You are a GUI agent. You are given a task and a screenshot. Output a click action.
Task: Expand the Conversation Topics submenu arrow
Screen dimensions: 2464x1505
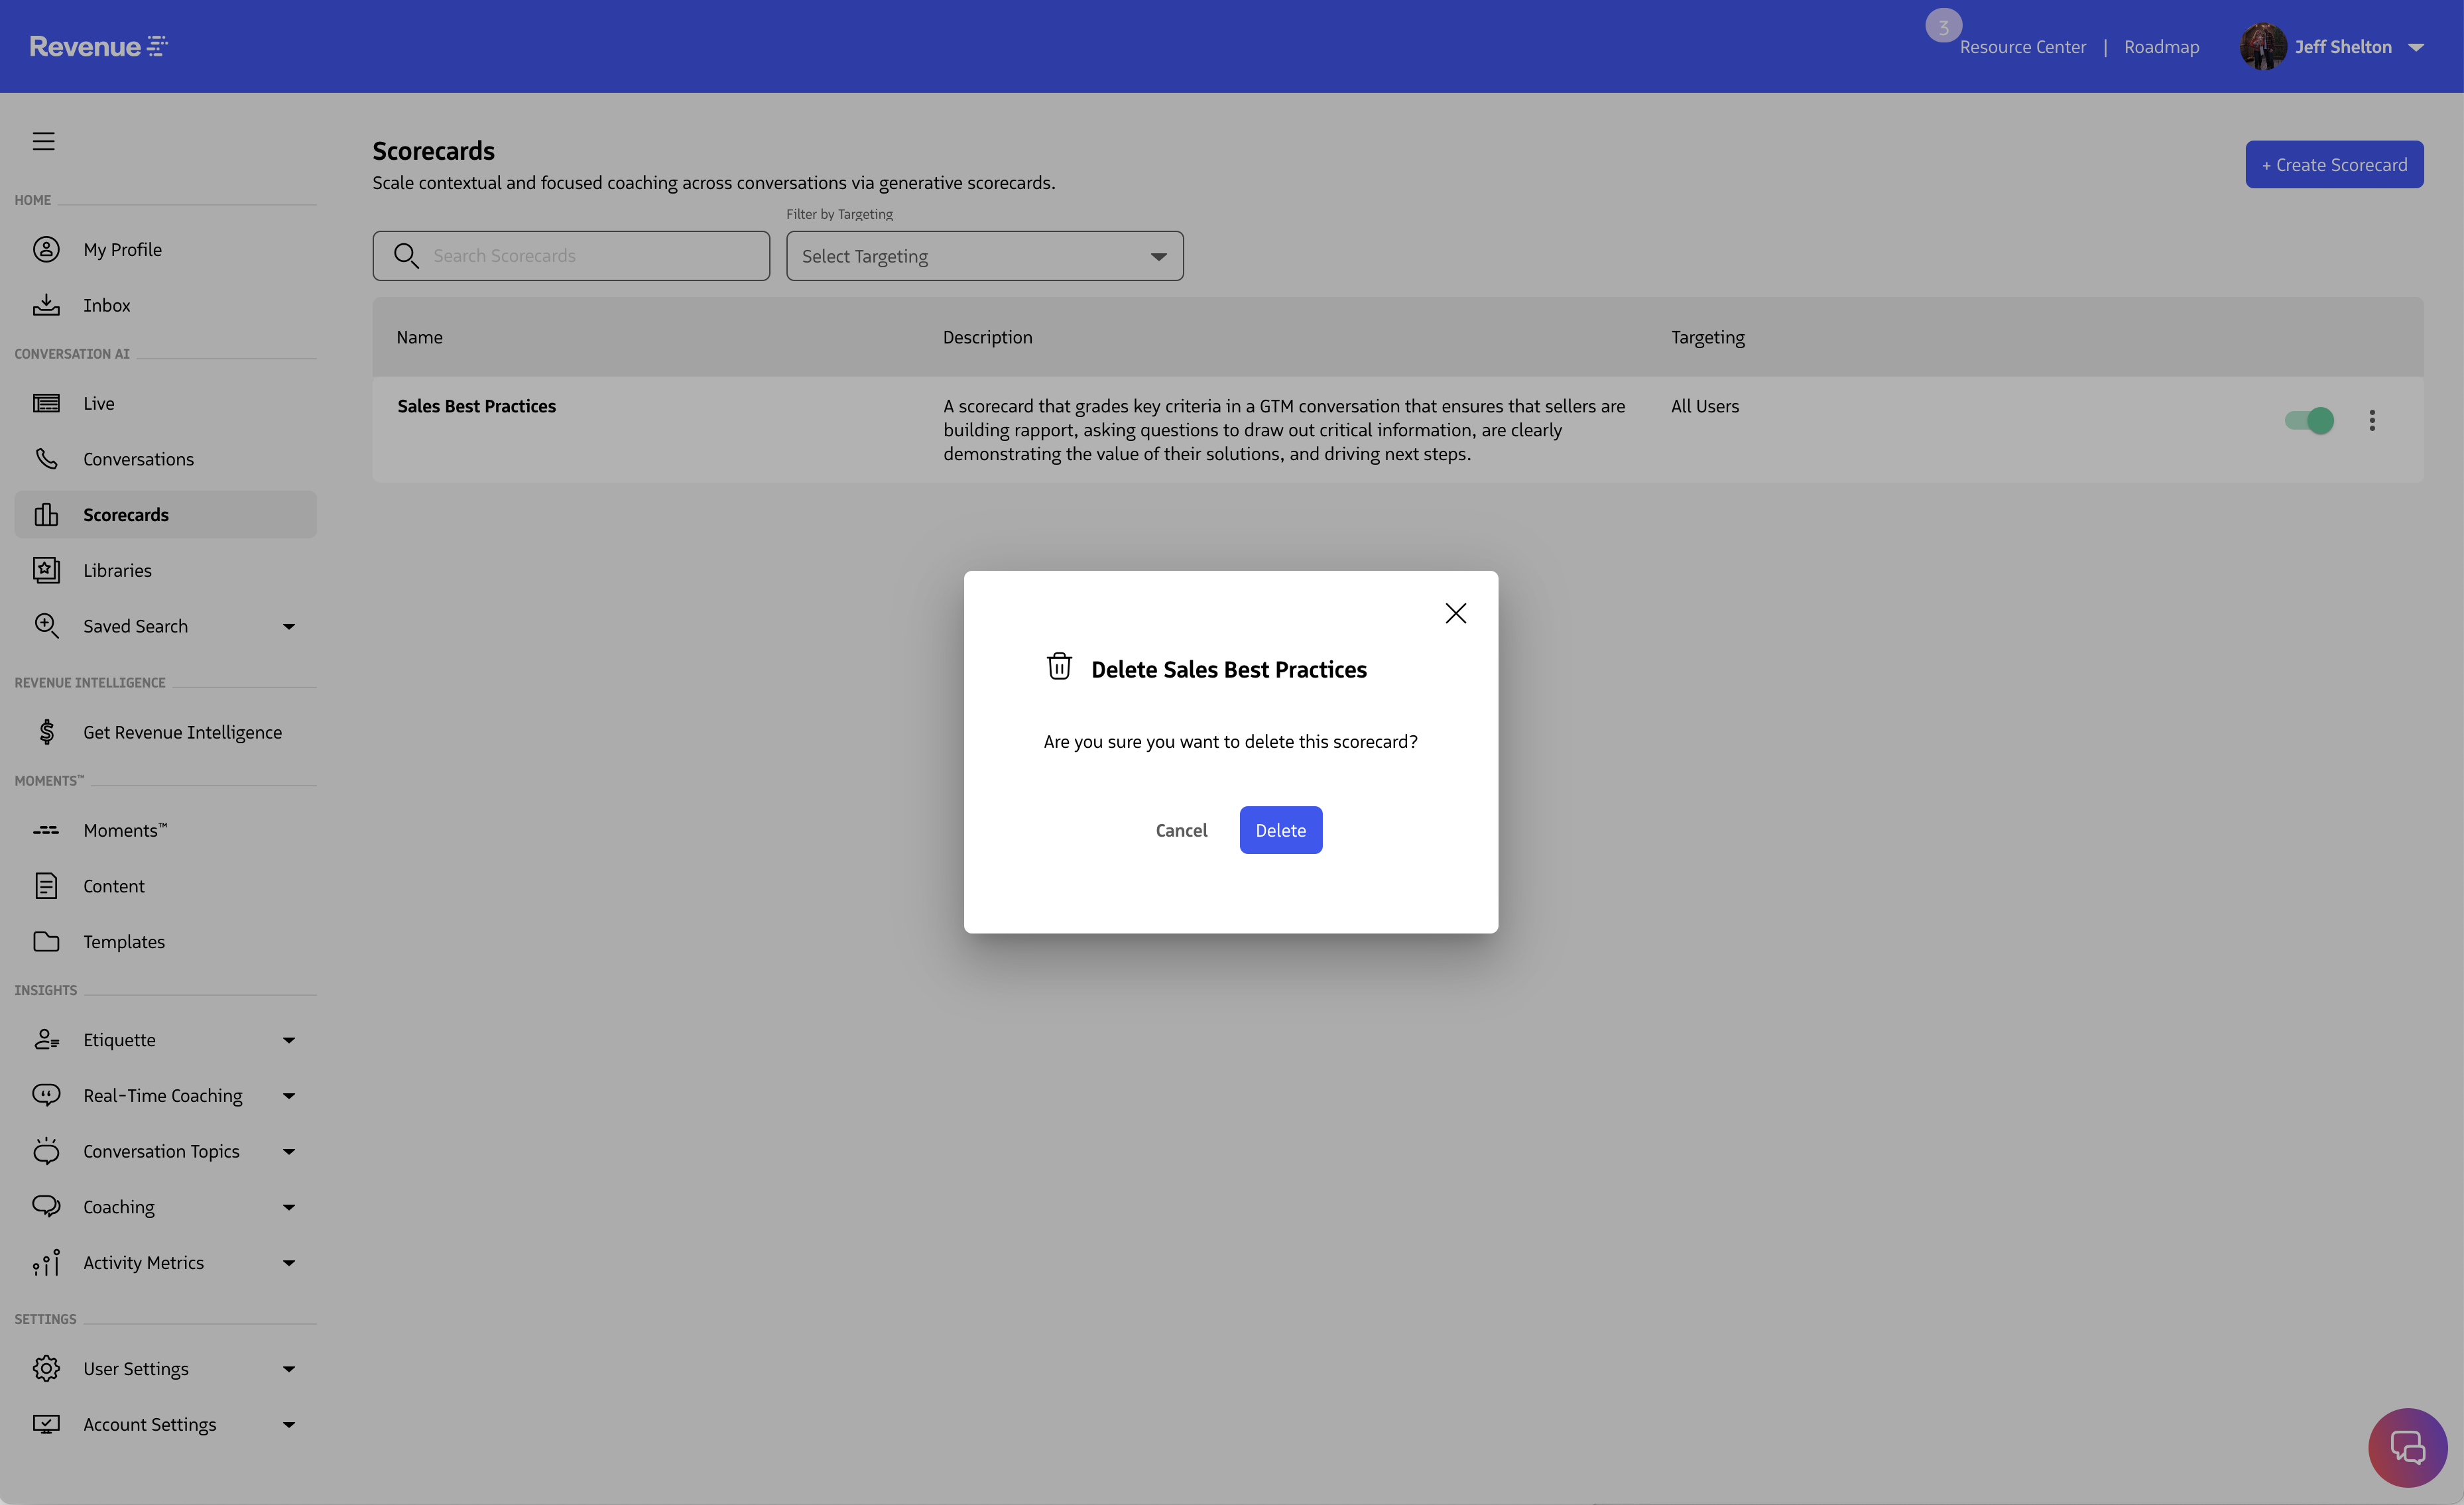click(x=289, y=1152)
